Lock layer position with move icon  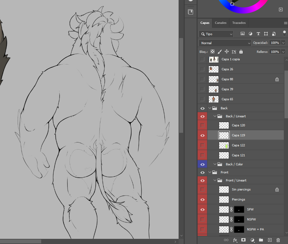click(x=227, y=52)
